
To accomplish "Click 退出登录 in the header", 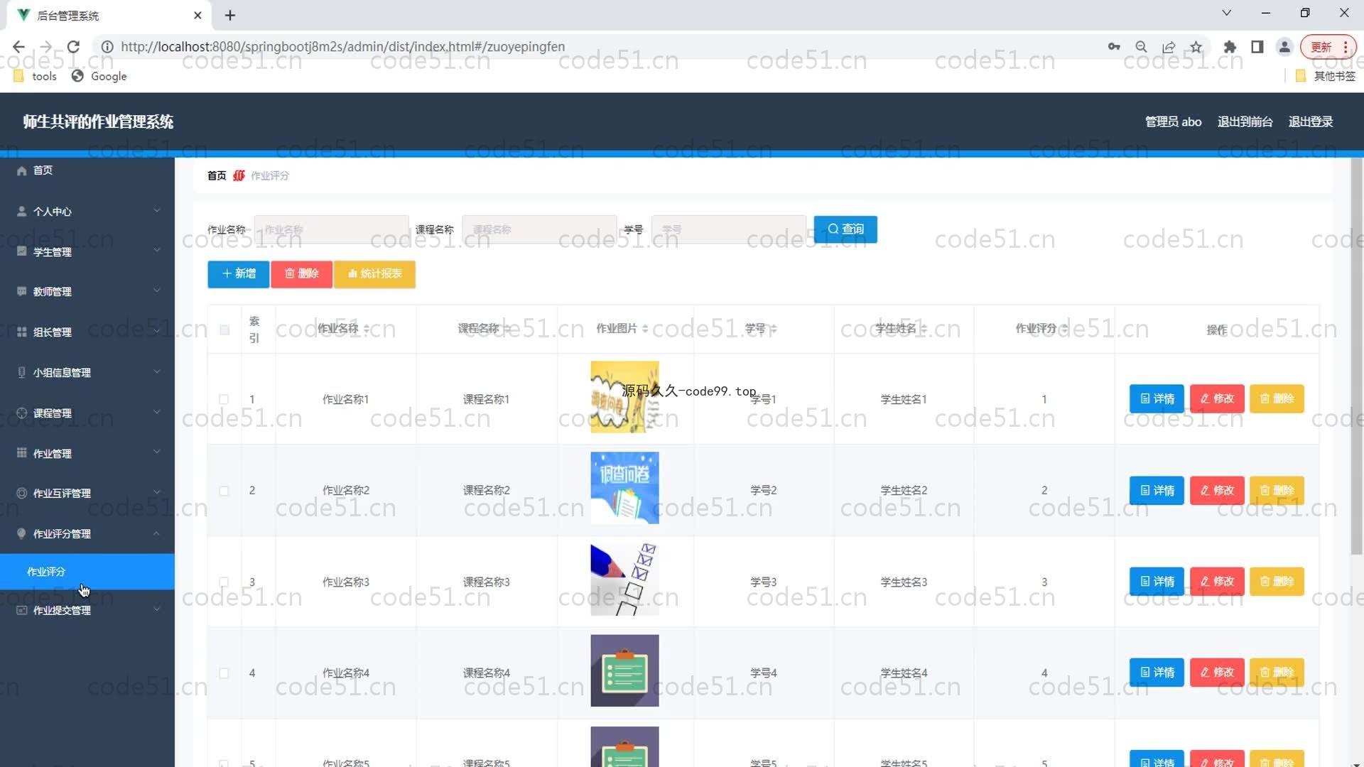I will click(x=1311, y=121).
